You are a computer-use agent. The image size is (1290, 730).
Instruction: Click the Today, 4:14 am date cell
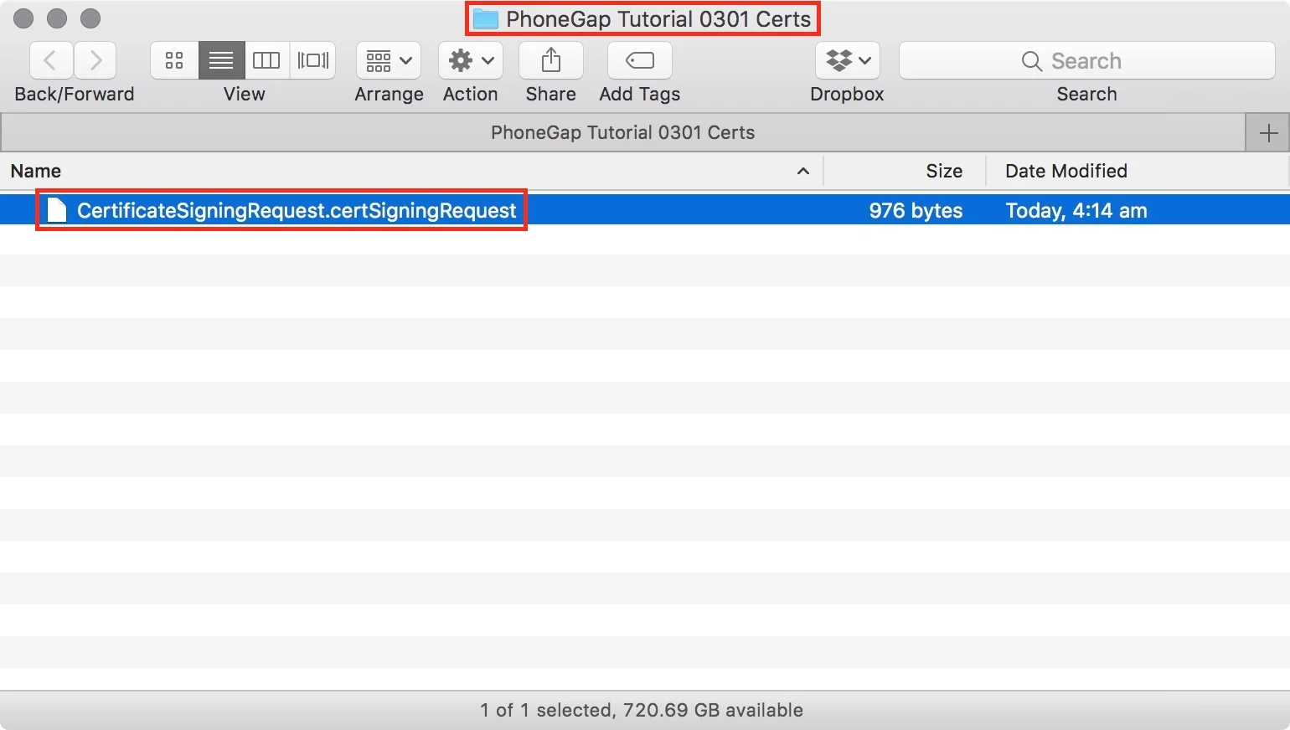click(x=1076, y=210)
